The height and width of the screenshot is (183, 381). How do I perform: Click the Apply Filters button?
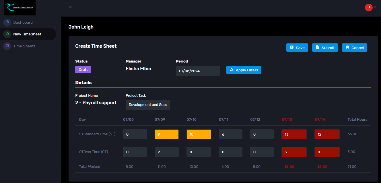244,70
